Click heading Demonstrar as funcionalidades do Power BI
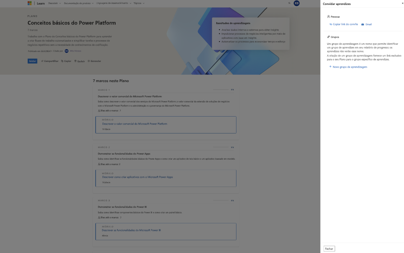The image size is (404, 253). 122,207
